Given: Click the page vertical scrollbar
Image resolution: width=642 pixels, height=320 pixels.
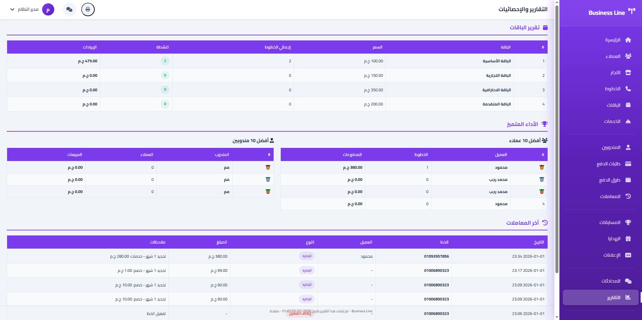Looking at the screenshot, I should (x=557, y=135).
